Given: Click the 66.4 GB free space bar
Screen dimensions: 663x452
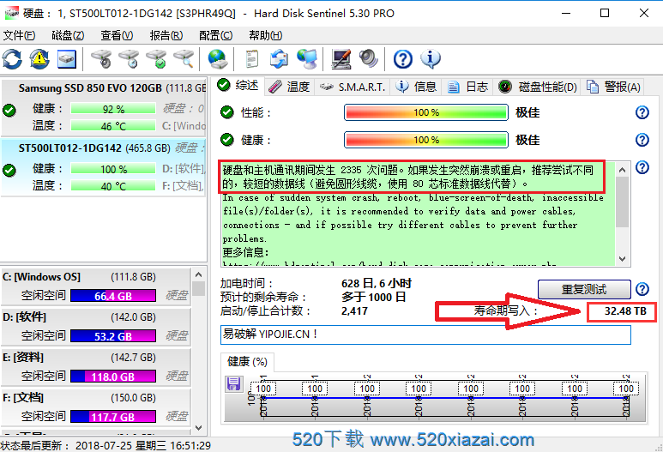Looking at the screenshot, I should pos(113,296).
